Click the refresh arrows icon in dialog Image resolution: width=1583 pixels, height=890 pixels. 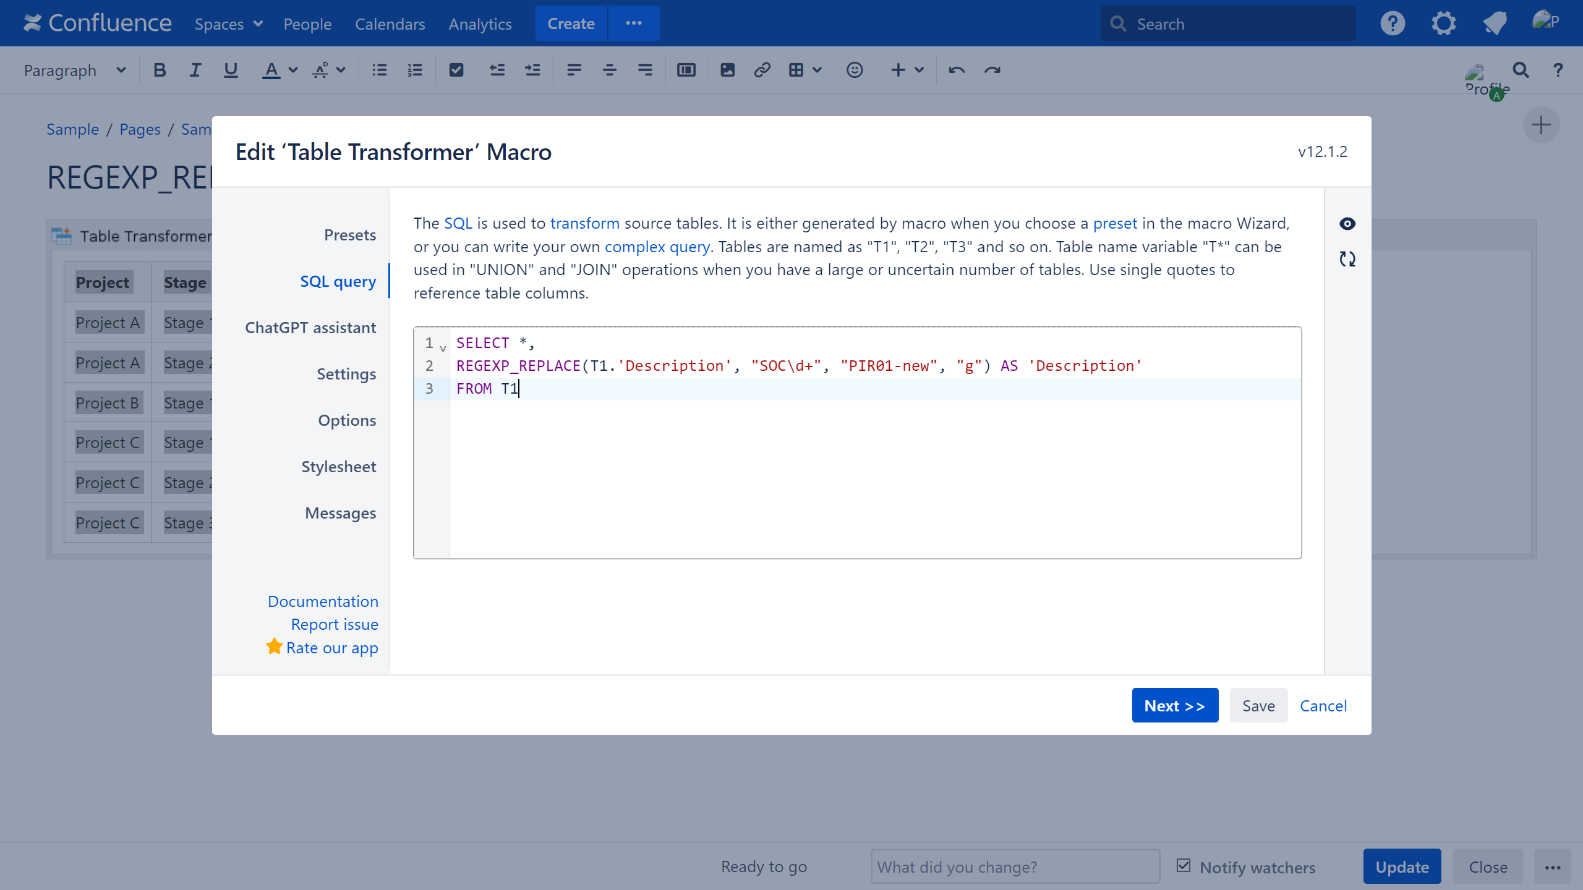tap(1347, 259)
